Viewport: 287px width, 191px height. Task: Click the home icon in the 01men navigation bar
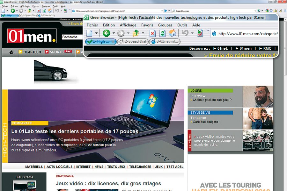tap(11, 52)
